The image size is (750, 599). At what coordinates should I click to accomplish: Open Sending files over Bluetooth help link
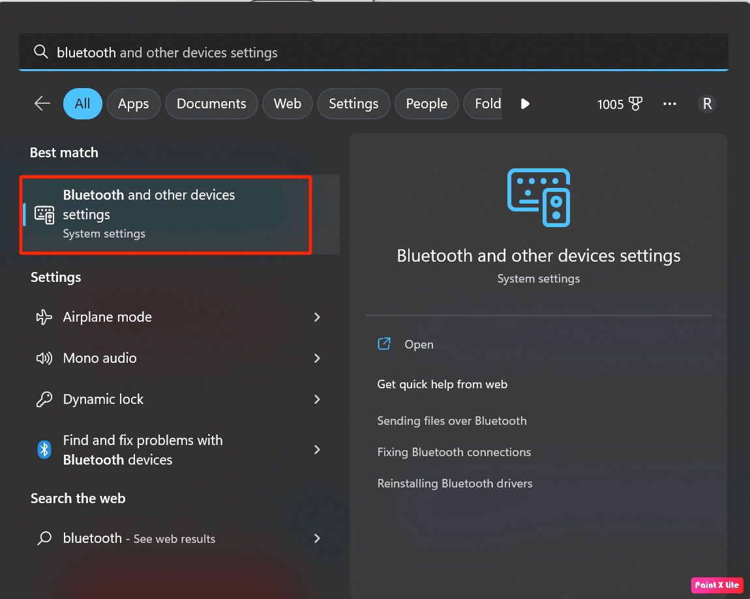[x=452, y=421]
